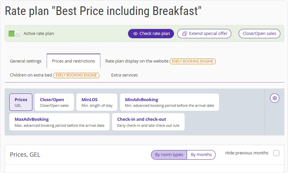Check the Hide previous months checkbox
The width and height of the screenshot is (288, 173).
click(x=276, y=153)
